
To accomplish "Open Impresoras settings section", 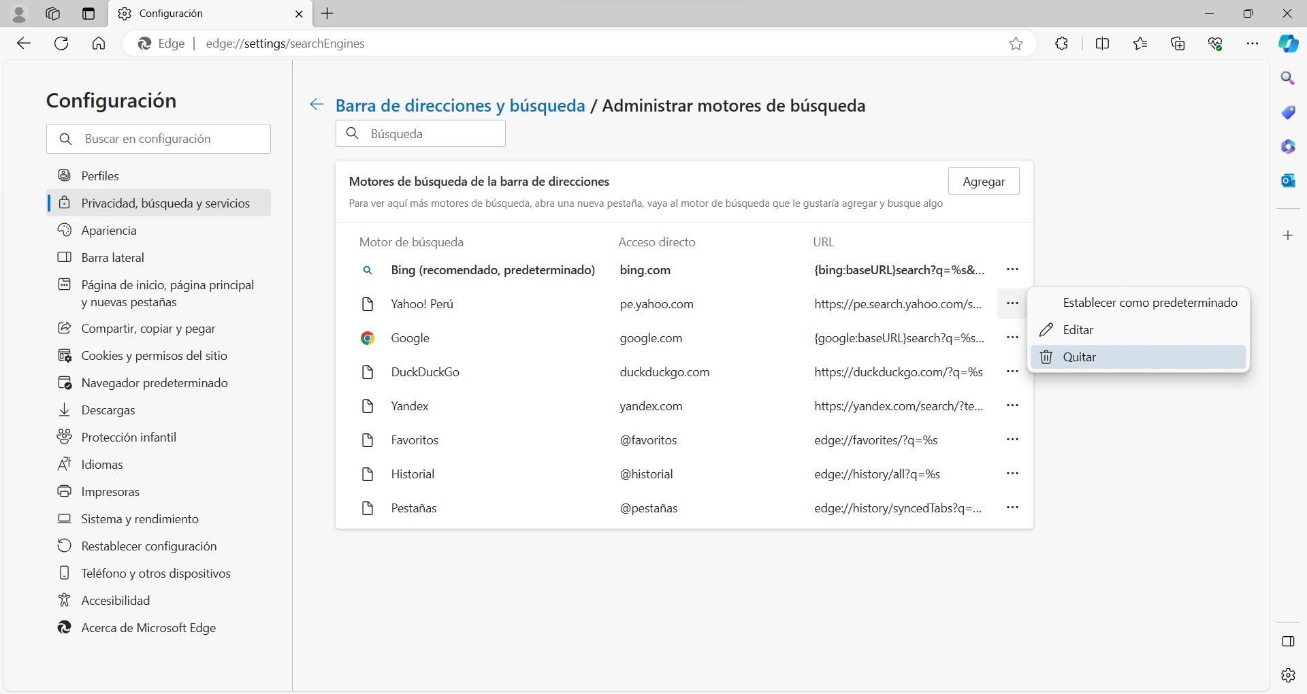I will pos(159,491).
